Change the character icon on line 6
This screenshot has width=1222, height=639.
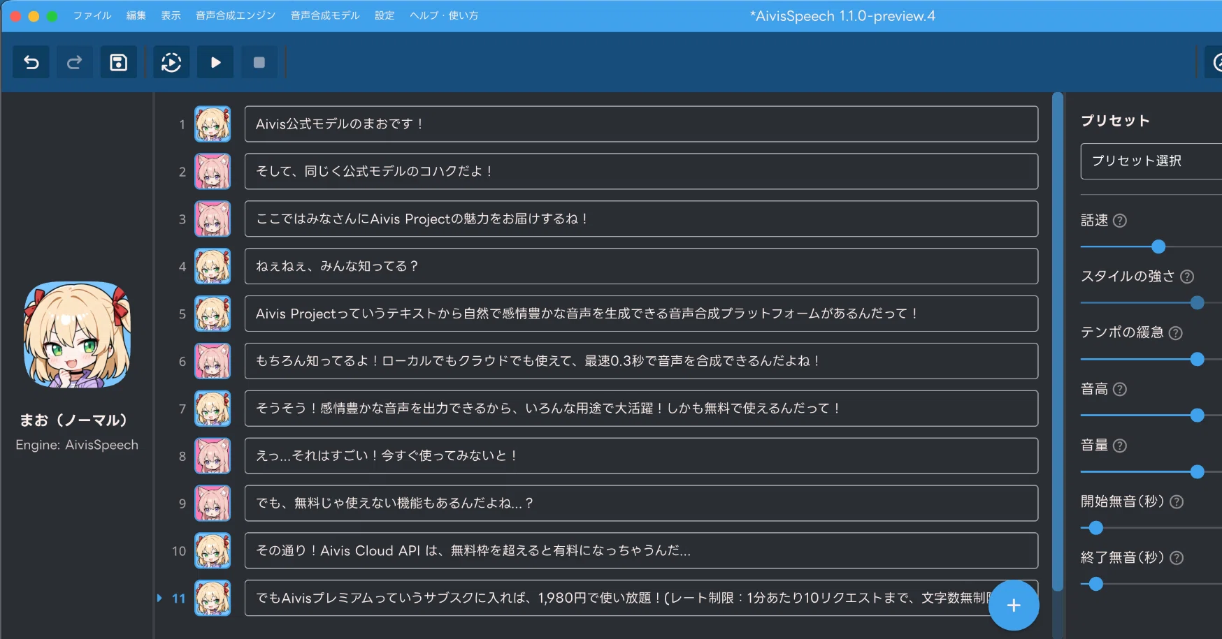click(x=213, y=361)
